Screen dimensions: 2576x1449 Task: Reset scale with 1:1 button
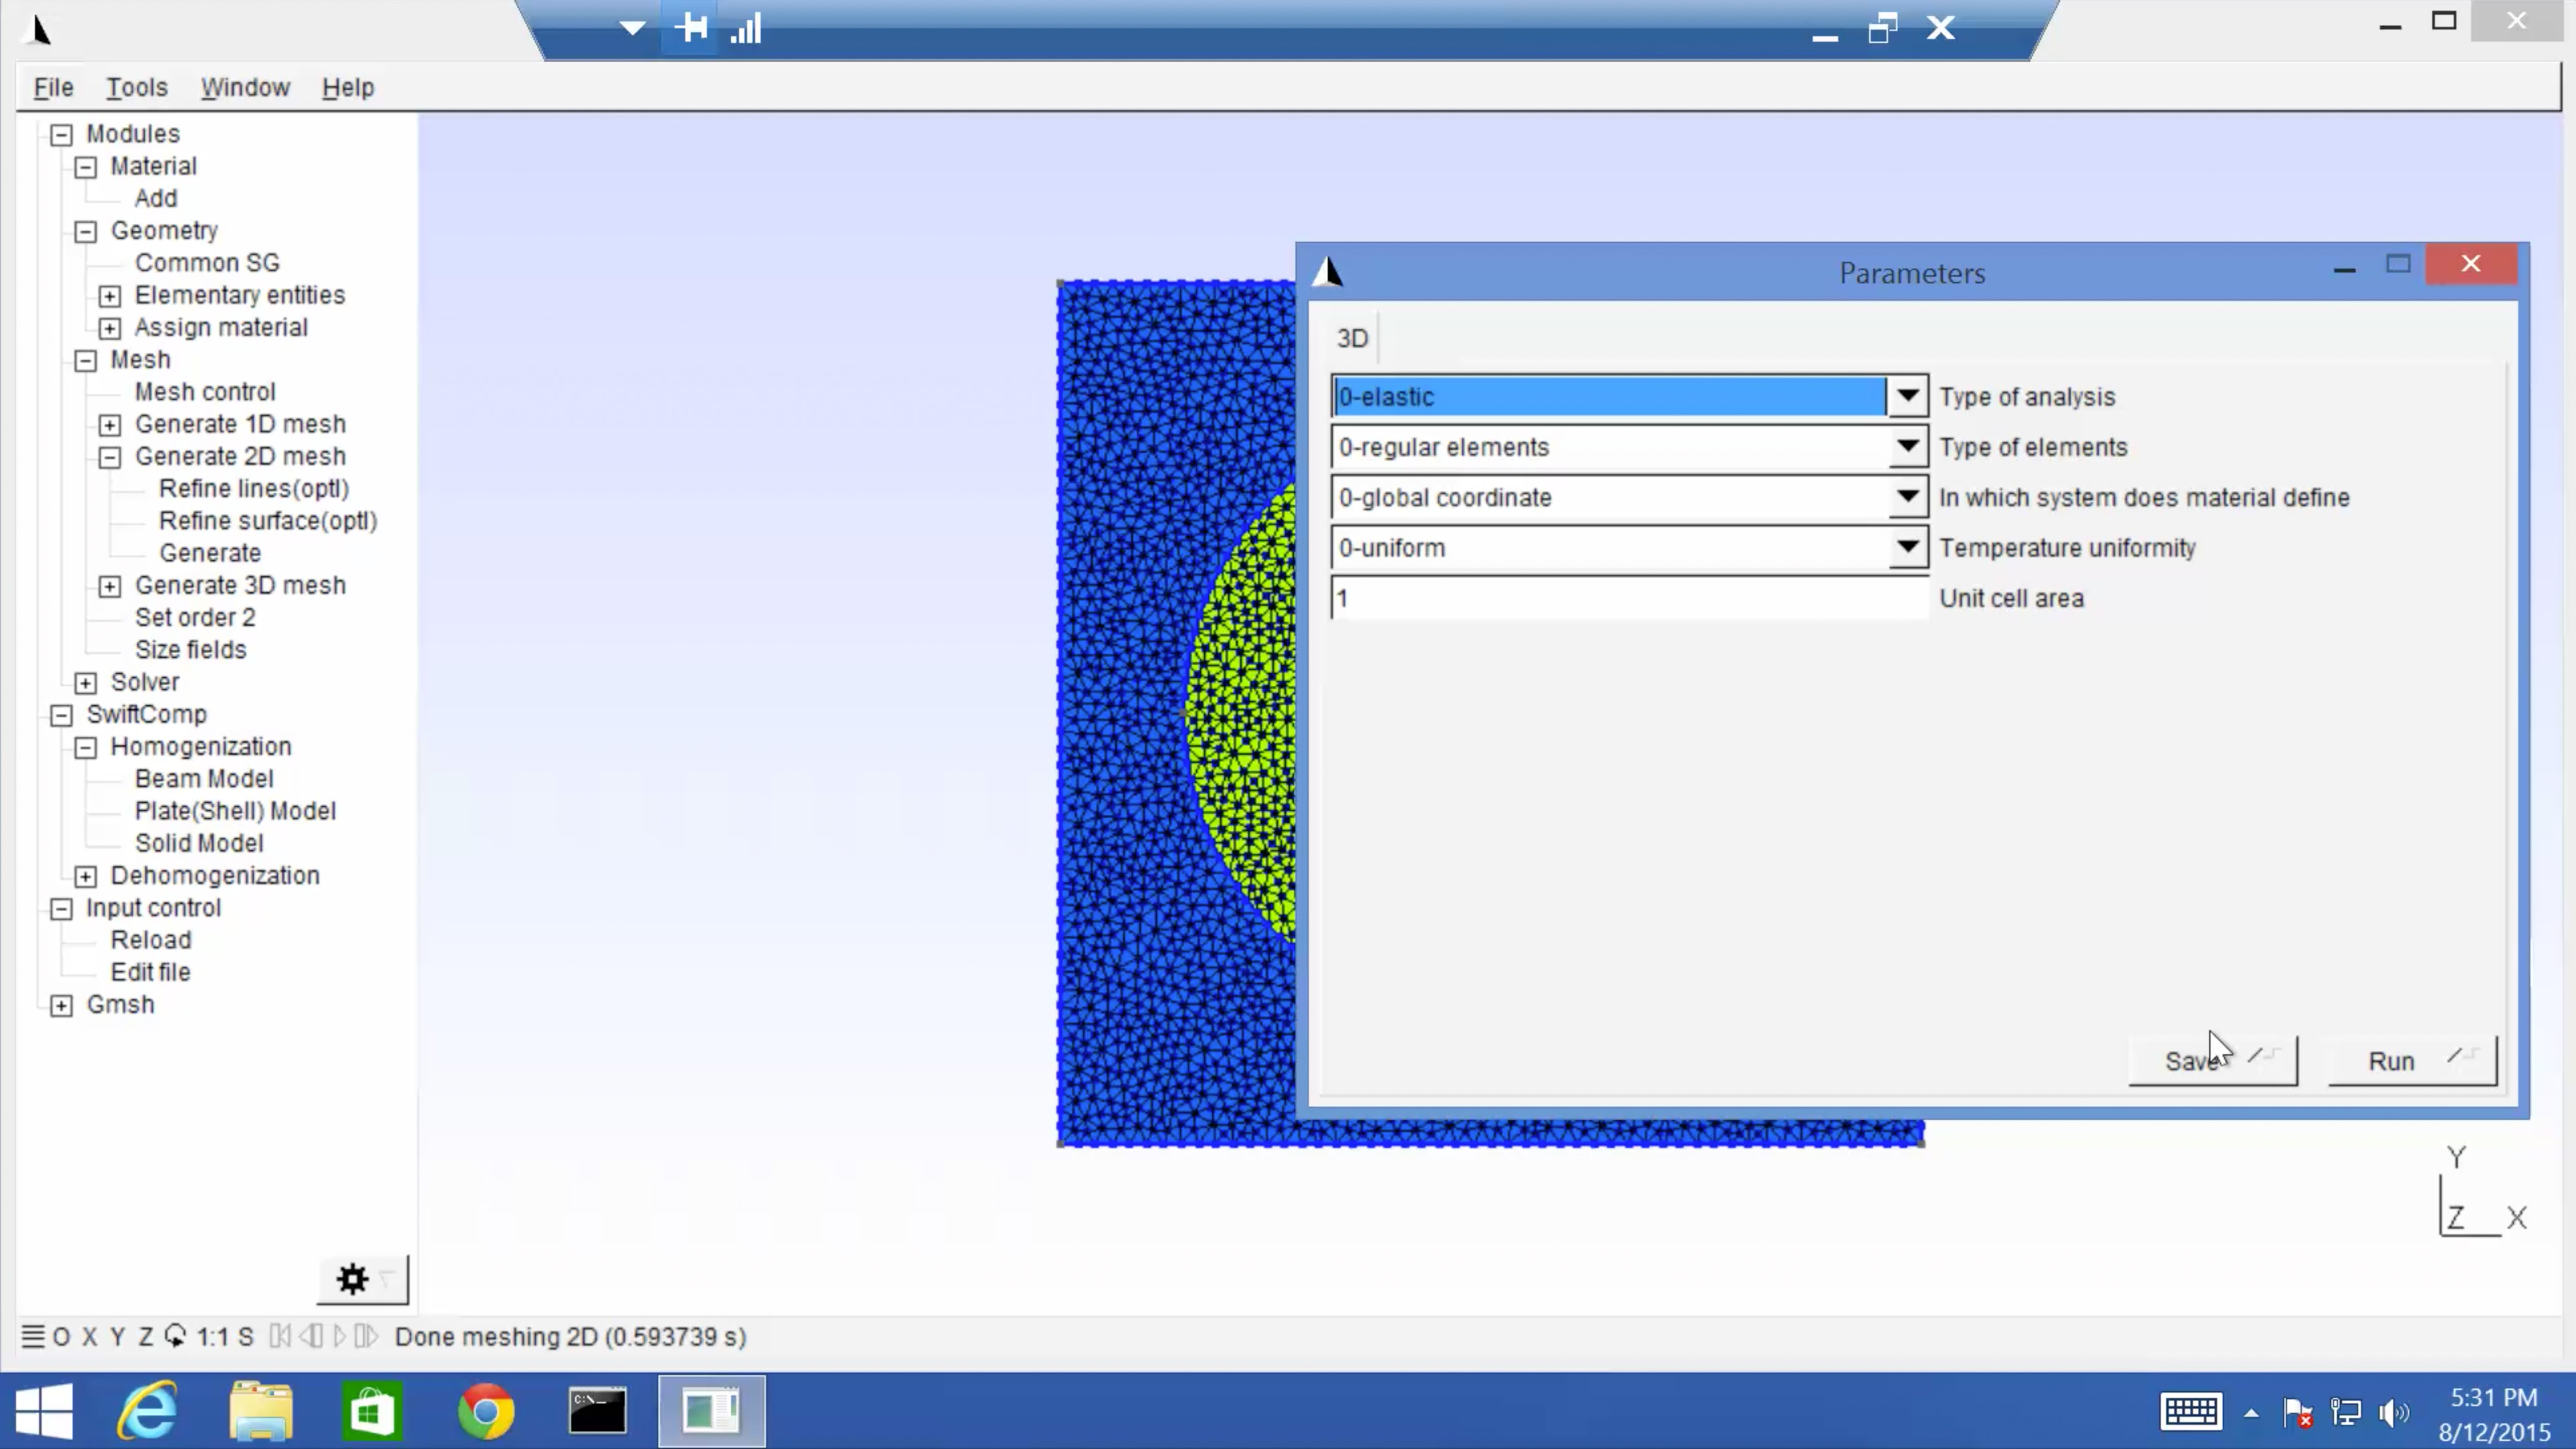tap(212, 1337)
